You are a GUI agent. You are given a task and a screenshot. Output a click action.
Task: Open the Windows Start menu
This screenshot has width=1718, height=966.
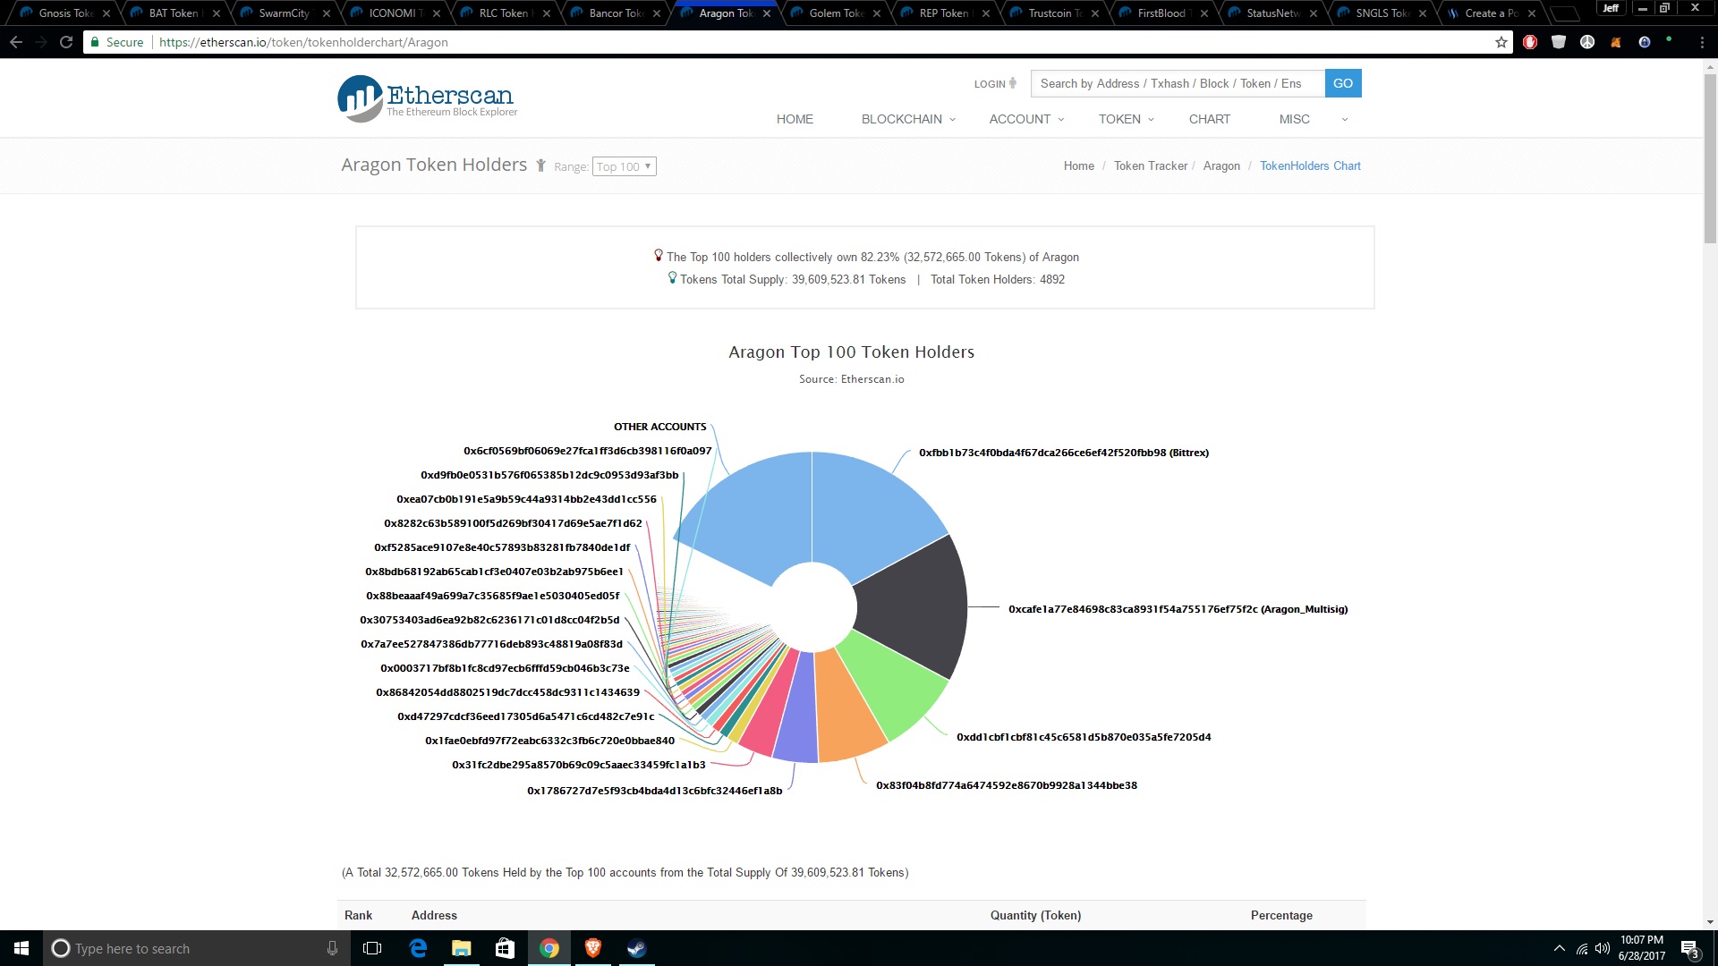coord(21,948)
